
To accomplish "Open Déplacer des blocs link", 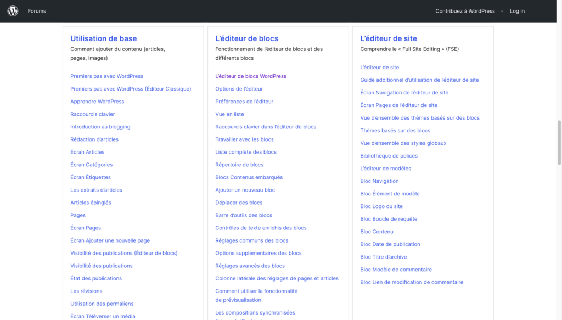I will click(x=239, y=203).
